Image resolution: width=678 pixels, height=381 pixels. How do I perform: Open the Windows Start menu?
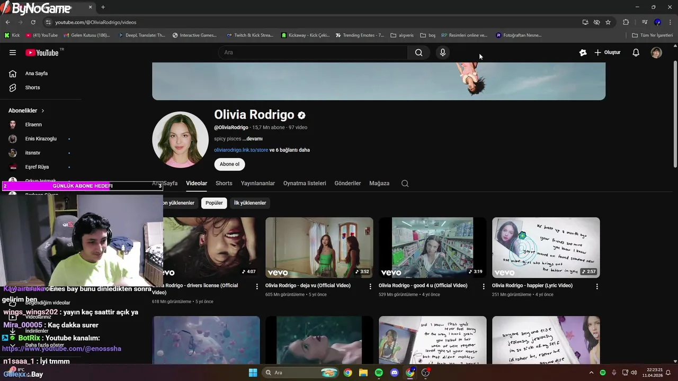tap(253, 373)
